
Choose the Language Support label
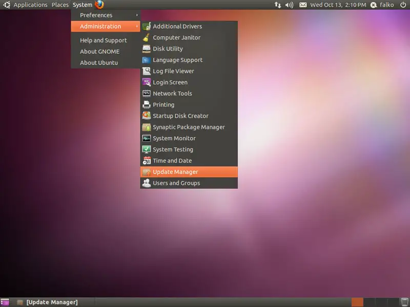point(177,60)
